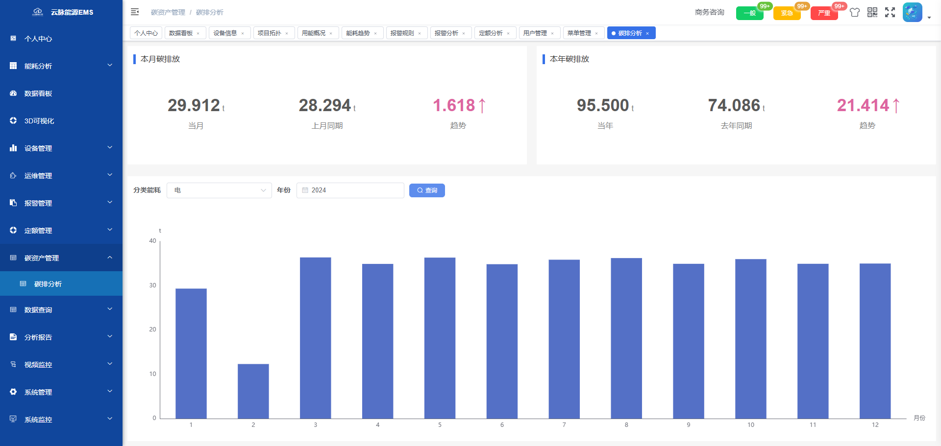The image size is (941, 446).
Task: Click the 分析报告 document icon
Action: point(13,337)
